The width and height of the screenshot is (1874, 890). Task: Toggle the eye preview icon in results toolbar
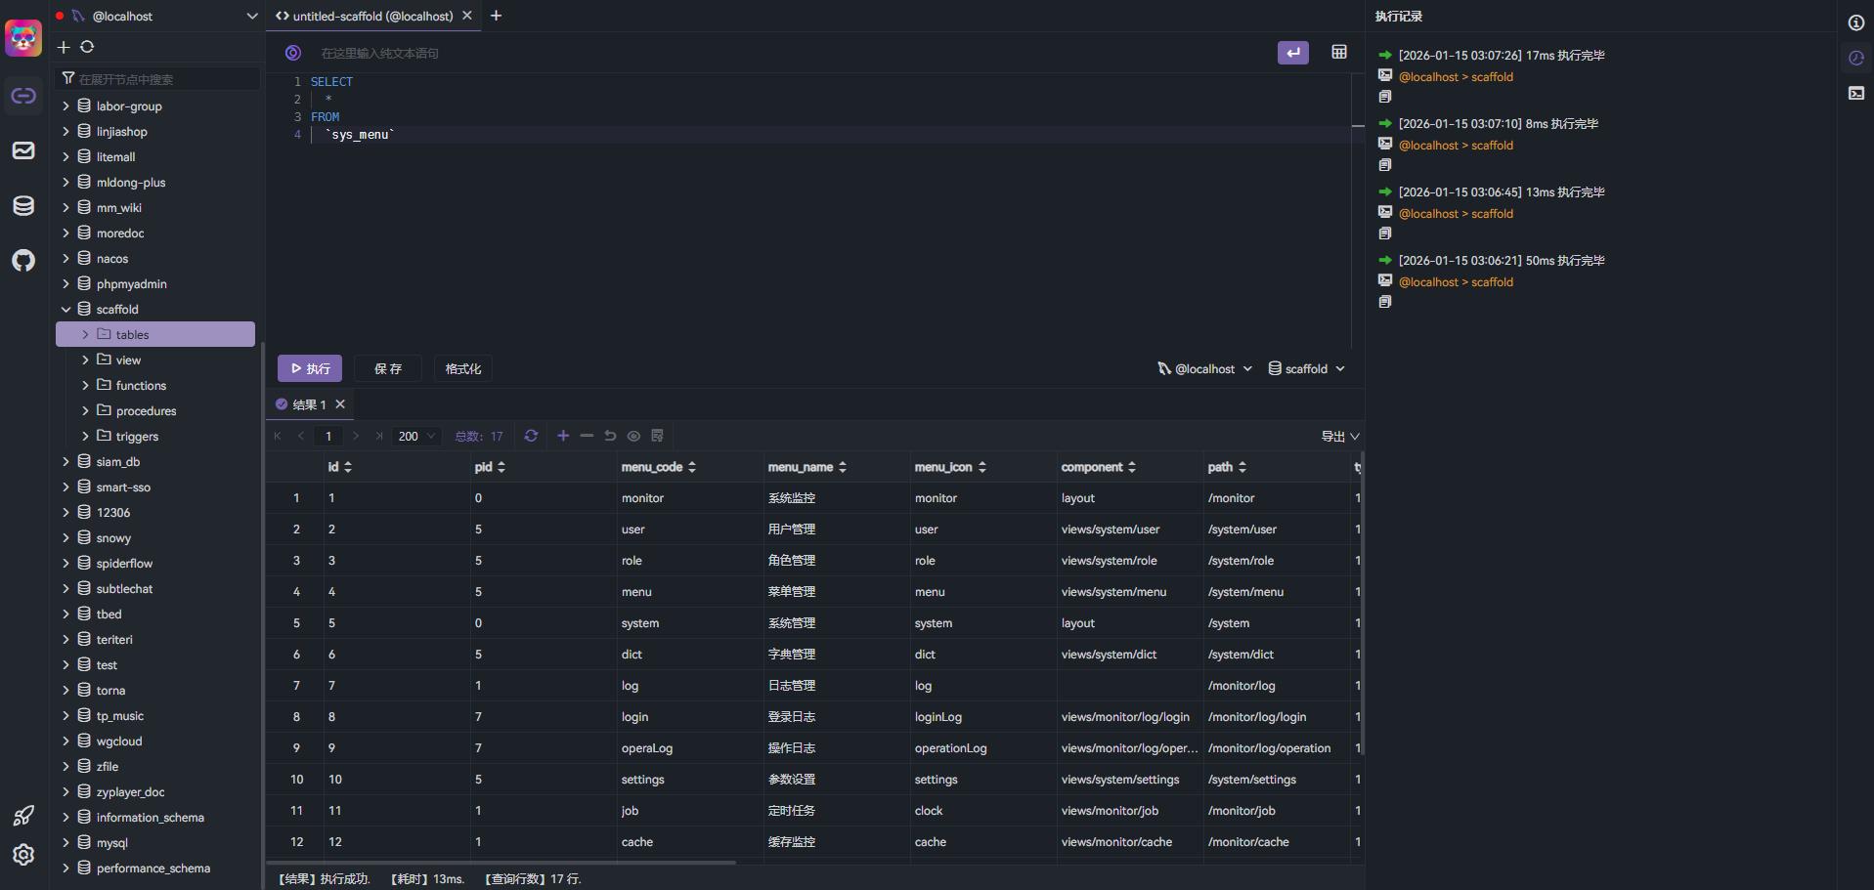pos(633,436)
